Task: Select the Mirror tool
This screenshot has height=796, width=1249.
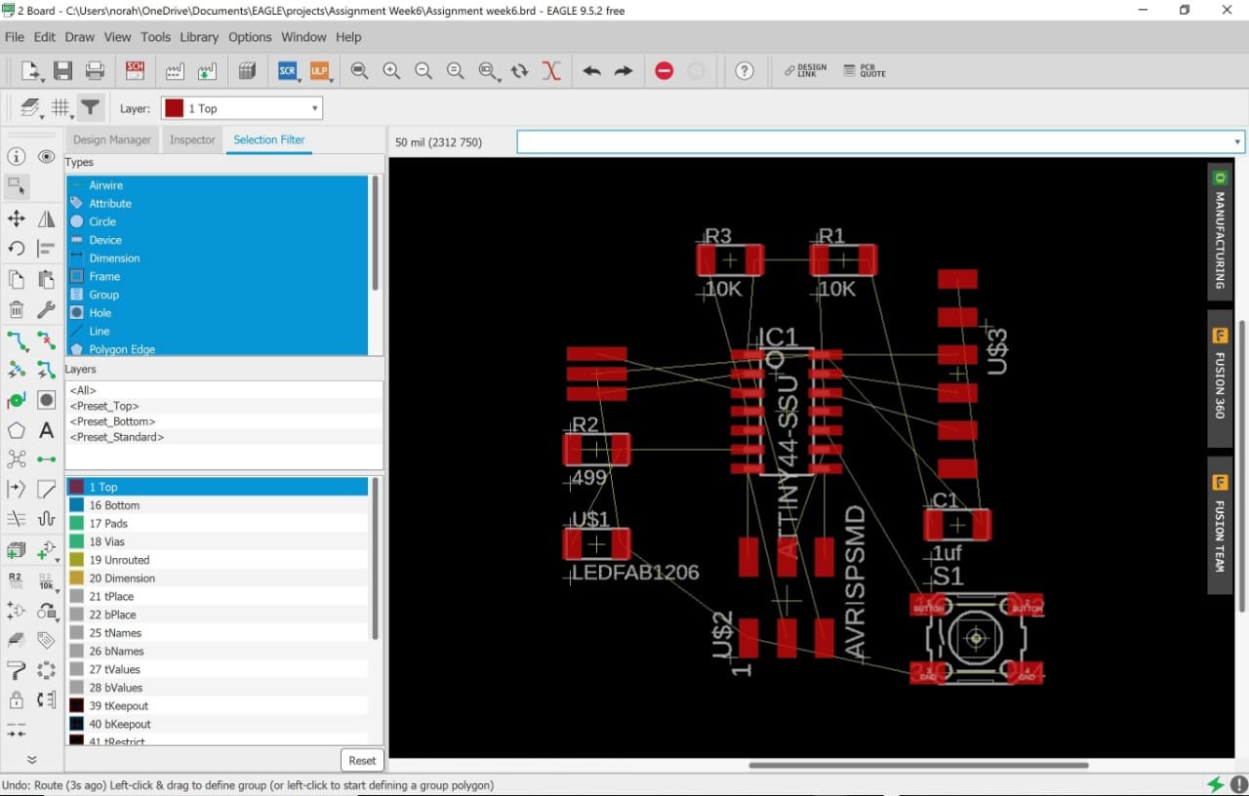Action: (x=46, y=219)
